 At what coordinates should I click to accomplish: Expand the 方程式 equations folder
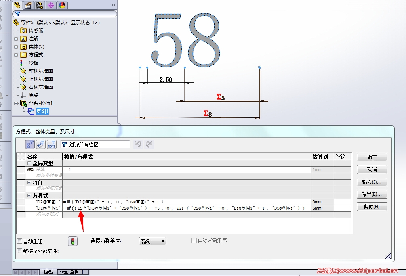[x=16, y=55]
